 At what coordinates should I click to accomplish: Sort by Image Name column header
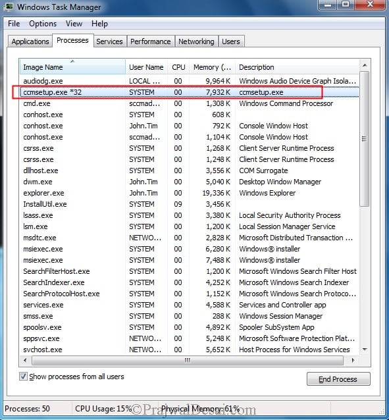click(x=72, y=67)
